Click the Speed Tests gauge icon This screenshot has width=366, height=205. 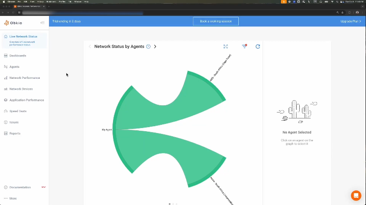coord(5,111)
